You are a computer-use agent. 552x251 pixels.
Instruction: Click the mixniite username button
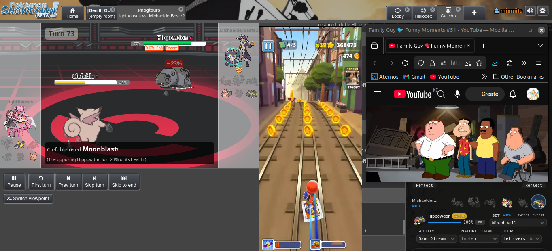(508, 11)
